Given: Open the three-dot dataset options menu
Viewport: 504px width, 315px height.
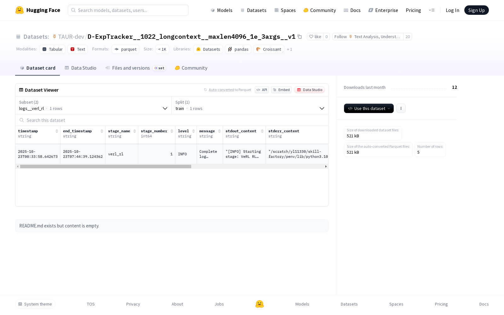Looking at the screenshot, I should point(401,108).
